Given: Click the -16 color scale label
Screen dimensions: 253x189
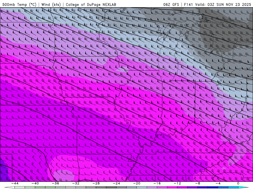Looking at the screenshot, I should (x=157, y=183).
